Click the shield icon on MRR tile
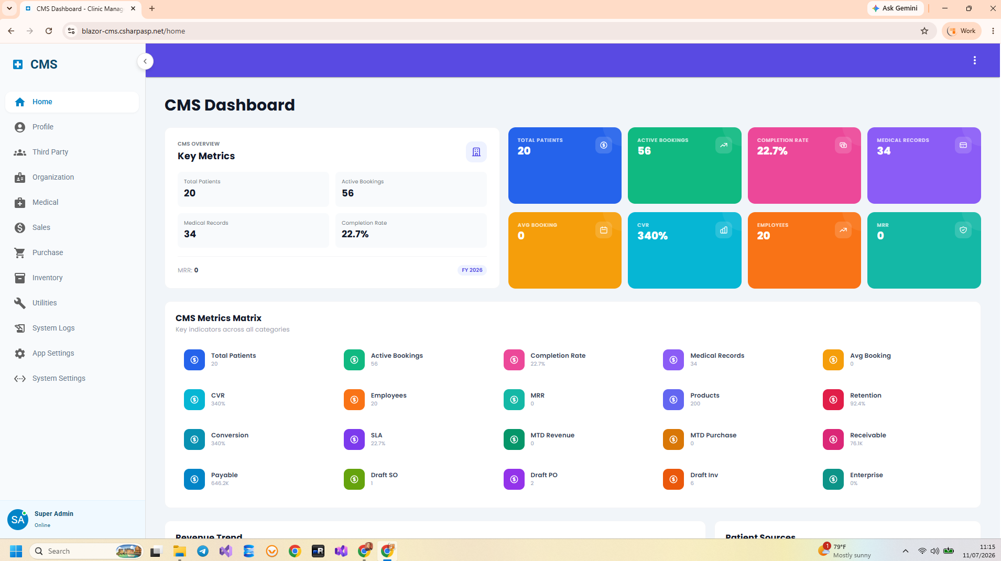Viewport: 1001px width, 561px height. [963, 230]
